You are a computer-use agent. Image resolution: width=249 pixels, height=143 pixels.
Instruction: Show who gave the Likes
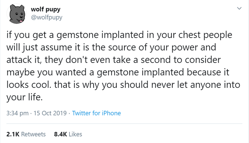[75, 134]
